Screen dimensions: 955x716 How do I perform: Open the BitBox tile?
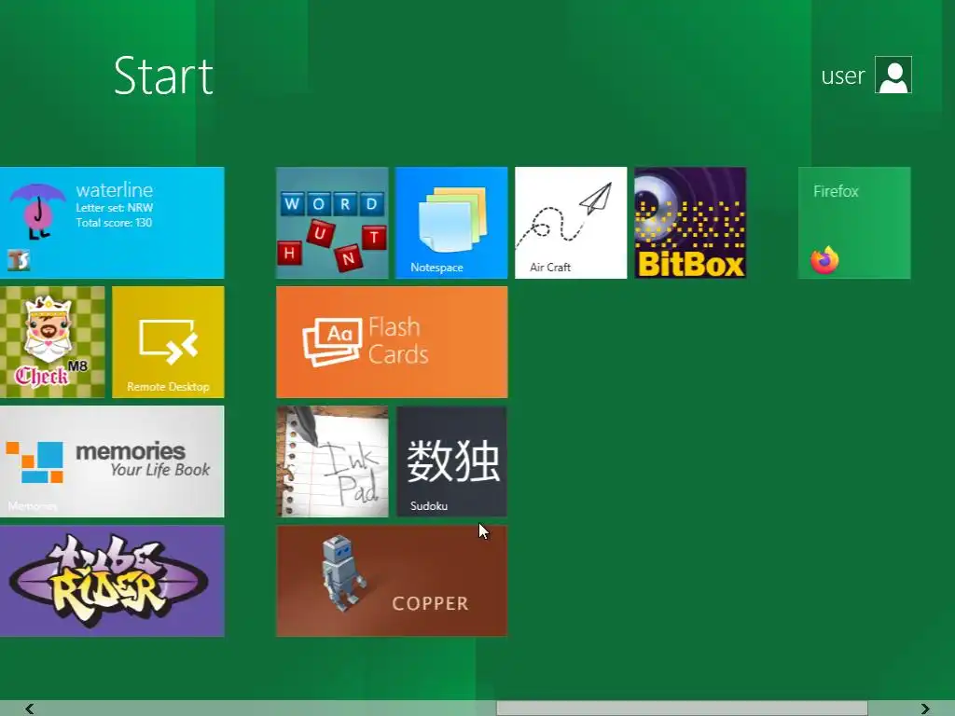click(690, 223)
